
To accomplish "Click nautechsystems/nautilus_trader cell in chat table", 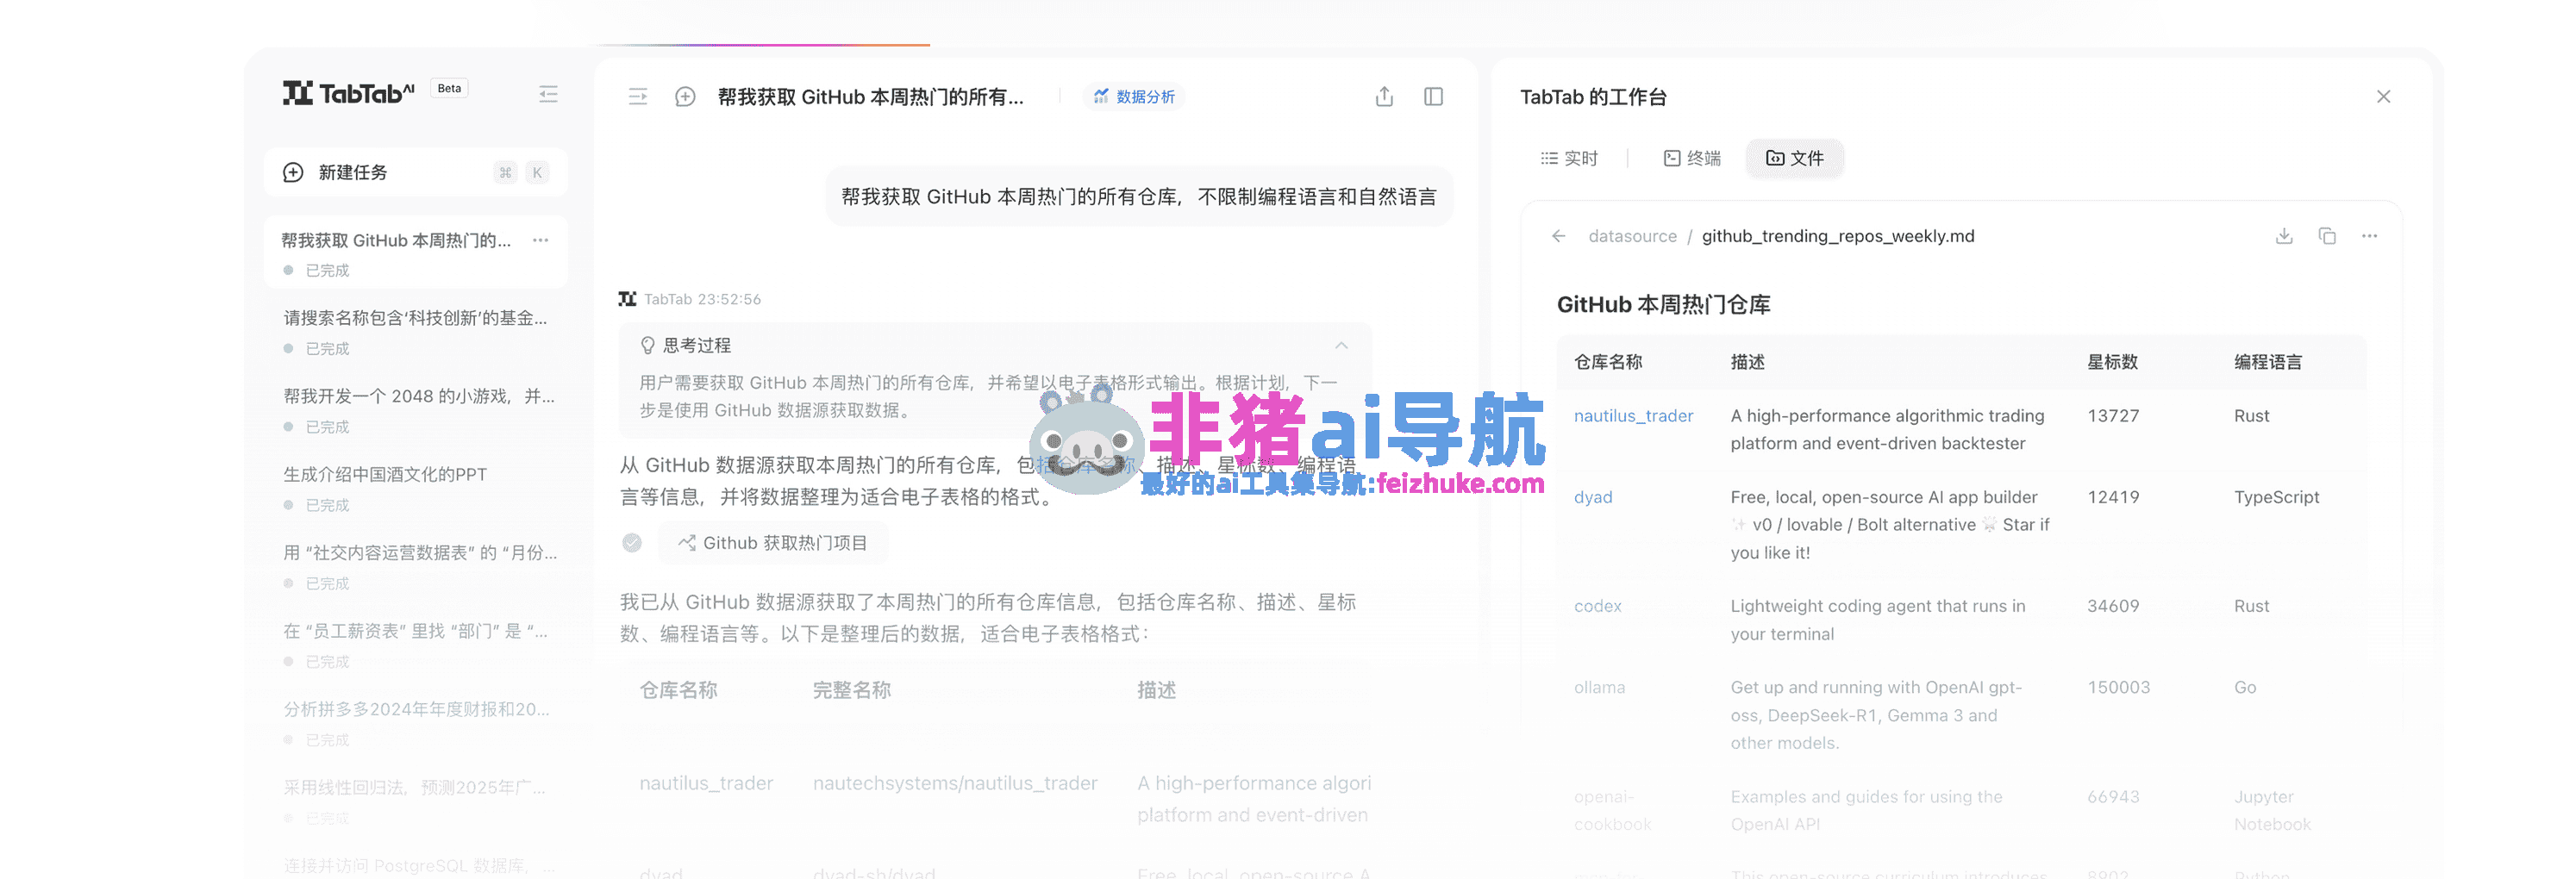I will pos(955,783).
